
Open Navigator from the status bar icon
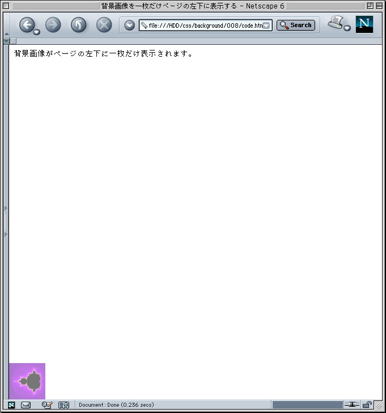11,405
